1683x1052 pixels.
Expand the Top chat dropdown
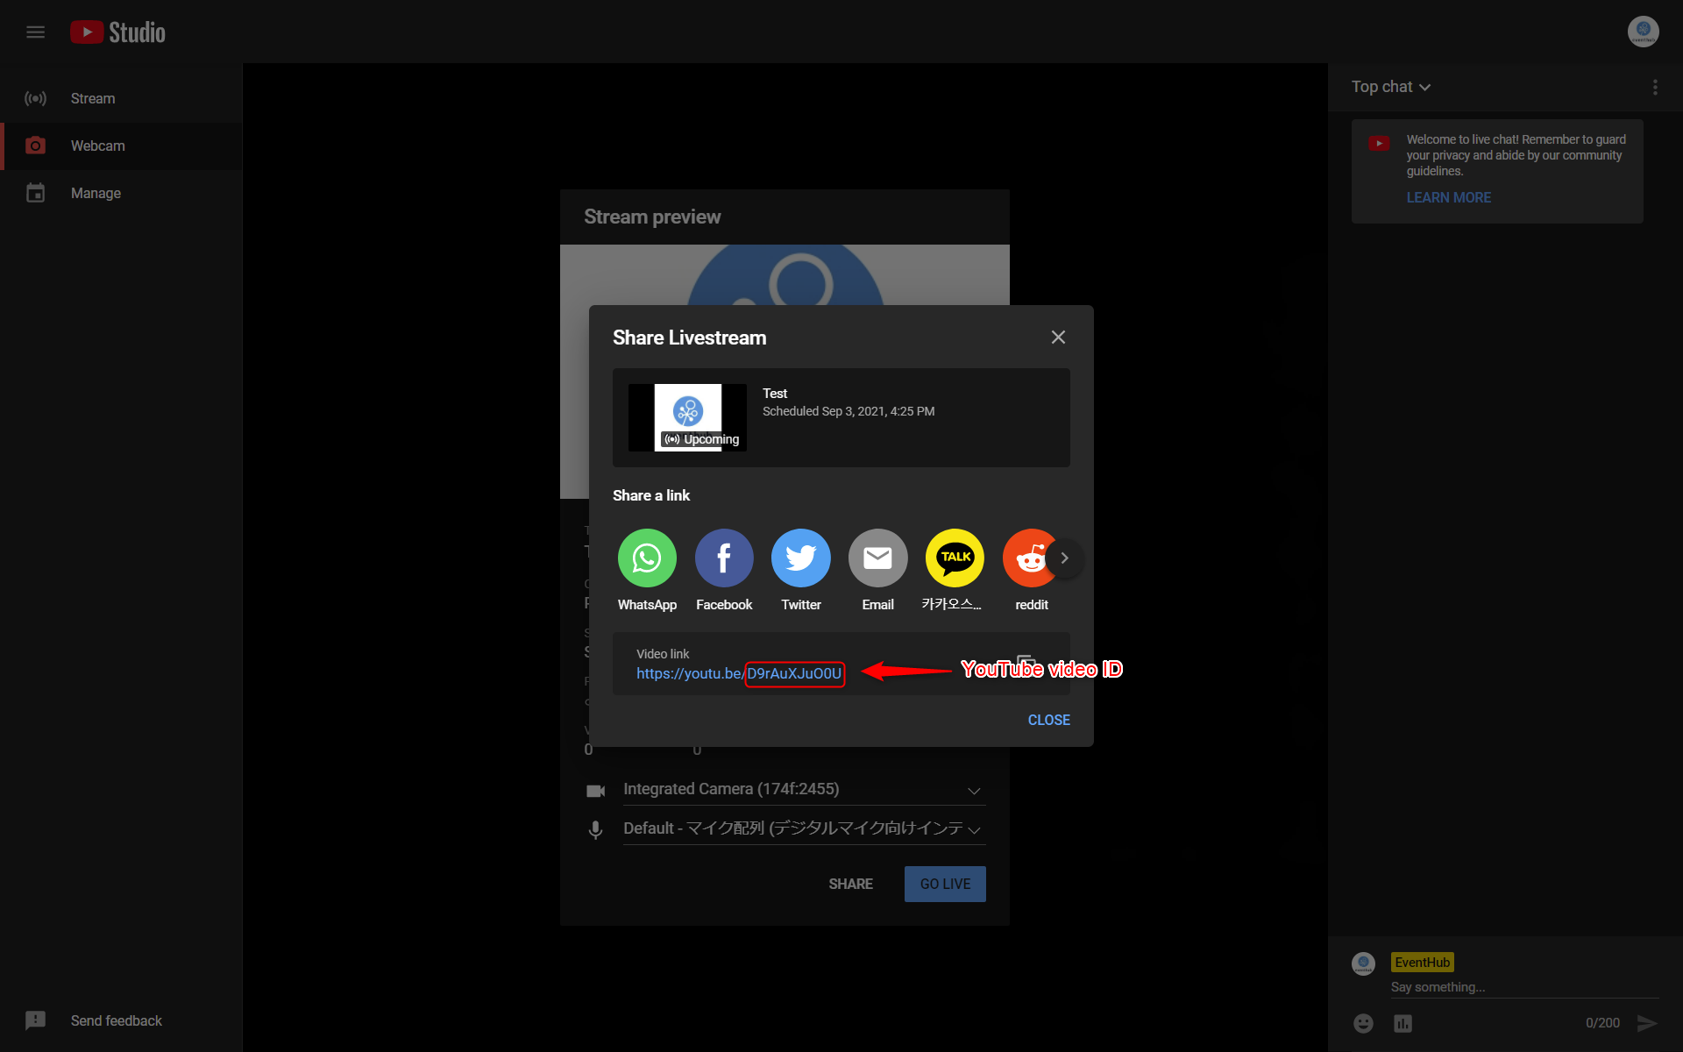click(x=1391, y=87)
